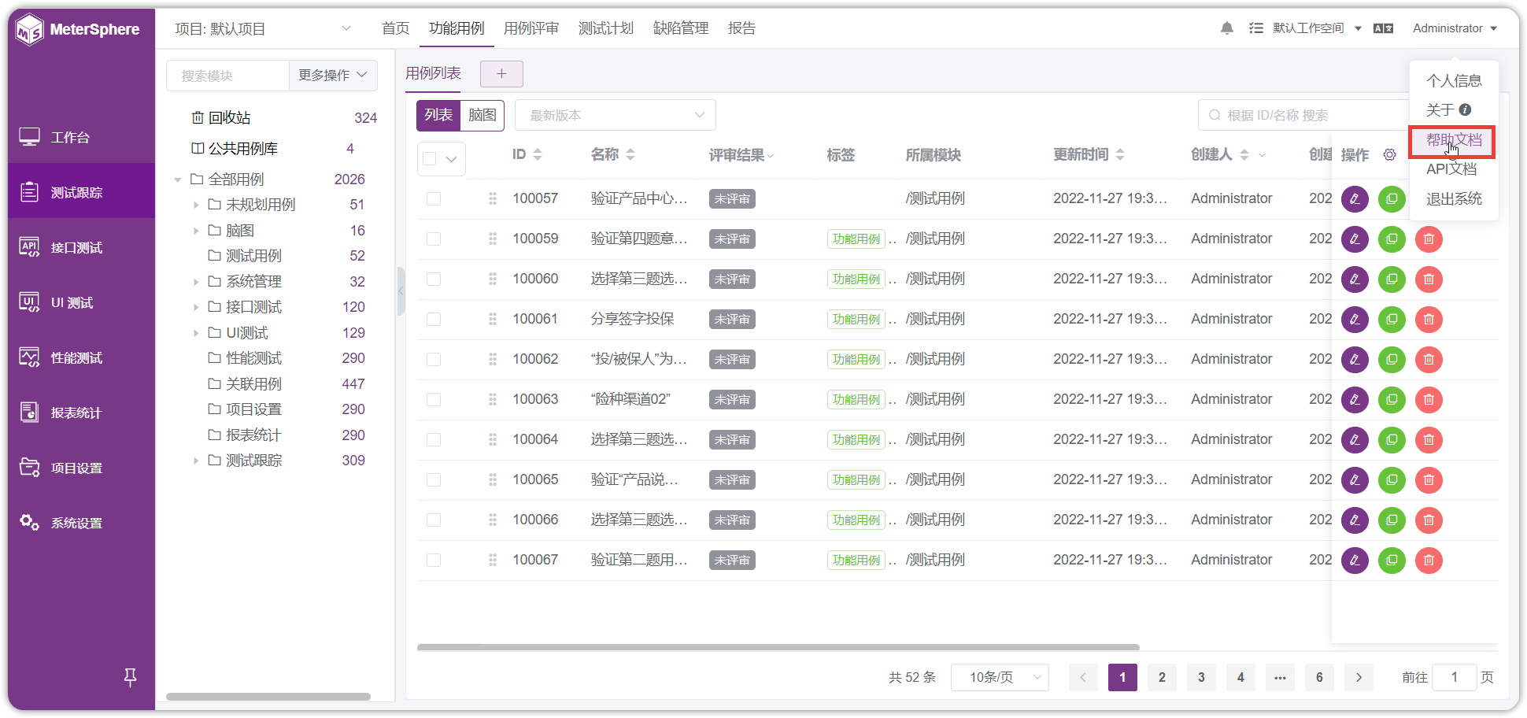Select 退出系统 to log out
1527x718 pixels.
coord(1453,199)
